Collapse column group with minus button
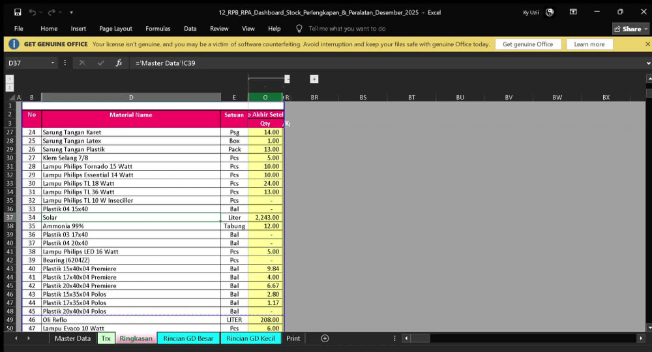The image size is (652, 352). [x=287, y=79]
